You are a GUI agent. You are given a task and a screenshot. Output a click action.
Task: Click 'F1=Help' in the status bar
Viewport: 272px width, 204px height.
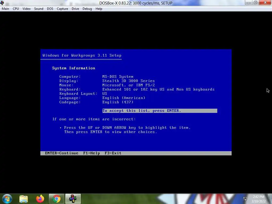tap(91, 153)
